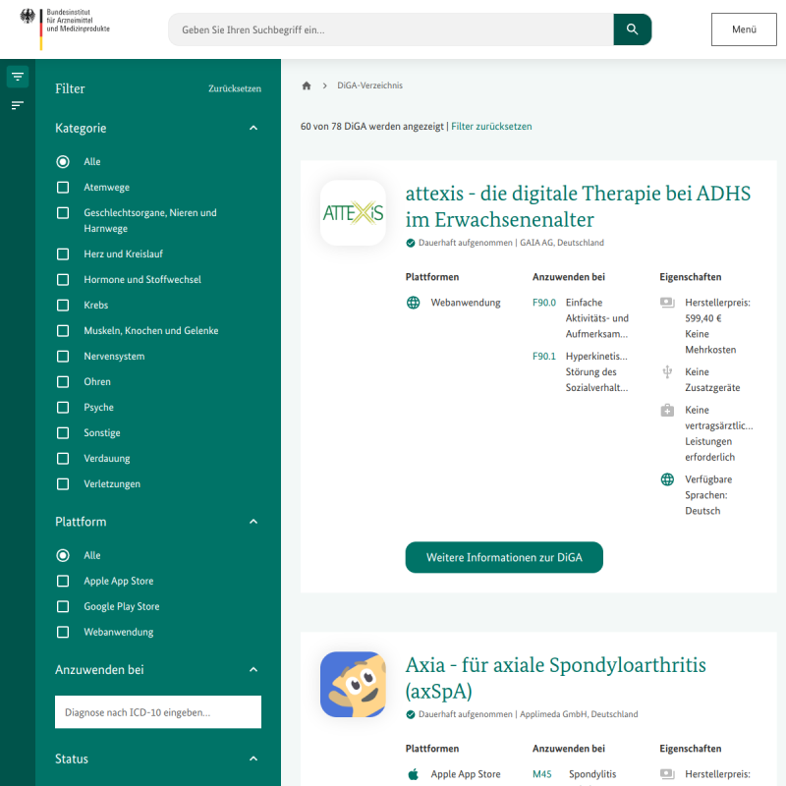Click 'Verfügbare Sprachen: Deutsch' text
786x786 pixels.
708,495
